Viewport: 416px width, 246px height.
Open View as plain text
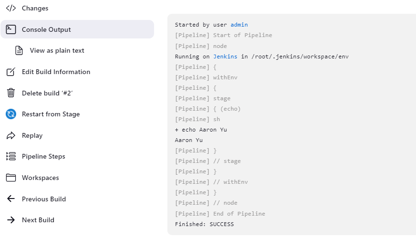(x=57, y=50)
